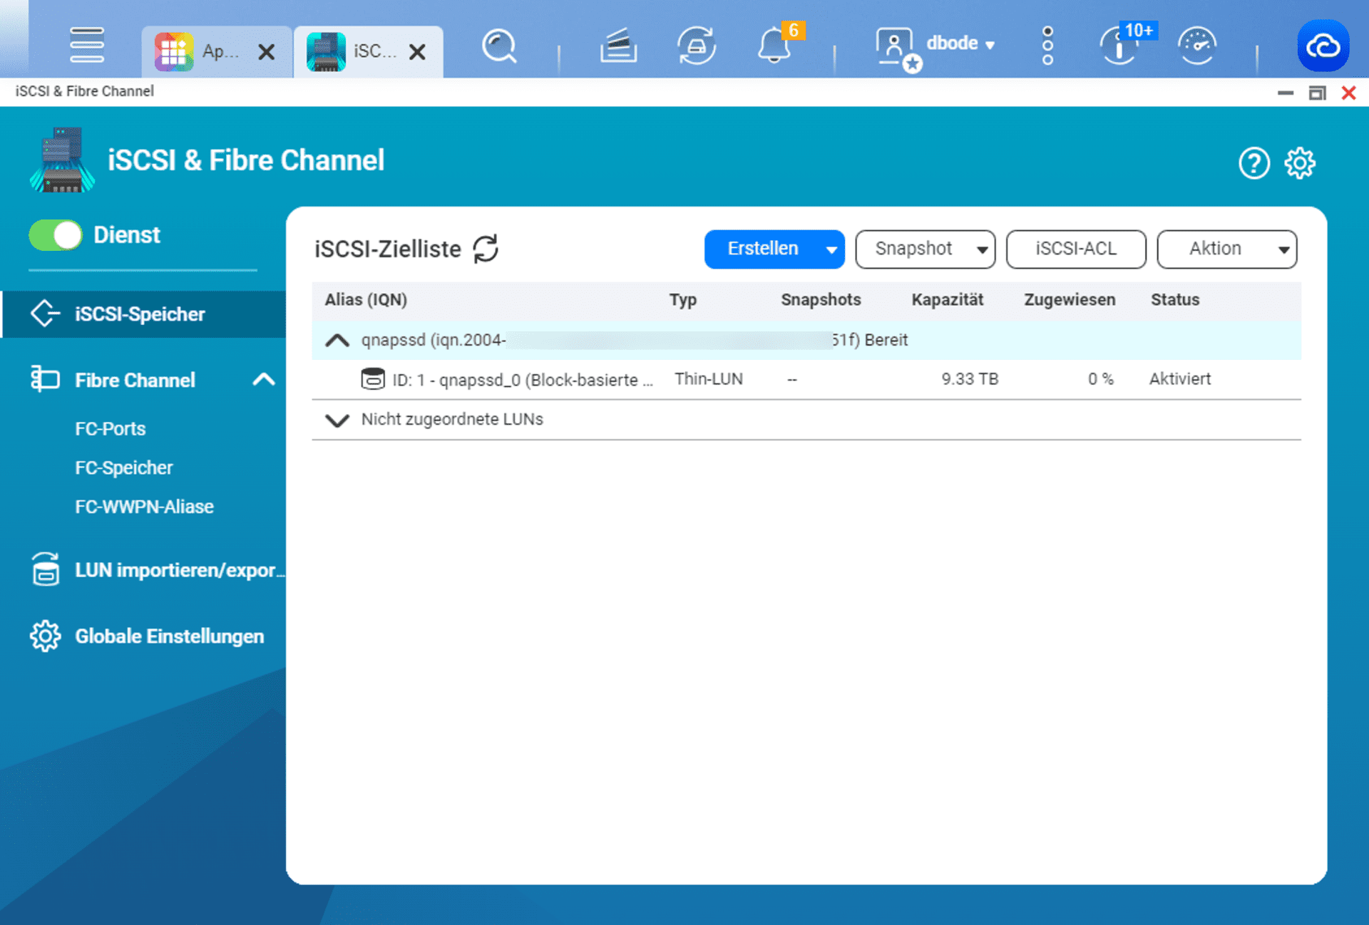Open the external devices icon
The height and width of the screenshot is (925, 1369).
point(696,46)
